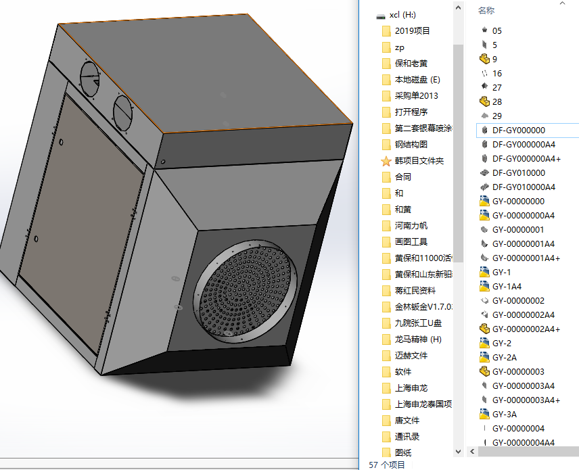Click the drawing icon next to GY-2A
The width and height of the screenshot is (579, 470).
tap(484, 357)
